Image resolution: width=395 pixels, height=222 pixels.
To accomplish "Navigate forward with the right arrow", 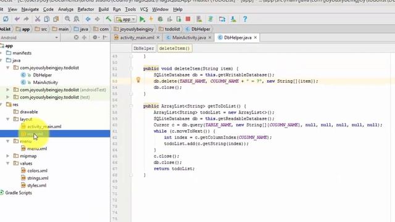I will [x=98, y=19].
